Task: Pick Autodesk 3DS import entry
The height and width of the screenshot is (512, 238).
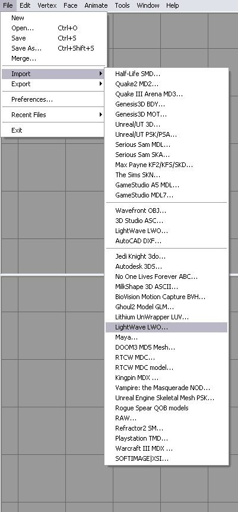Action: (x=166, y=266)
